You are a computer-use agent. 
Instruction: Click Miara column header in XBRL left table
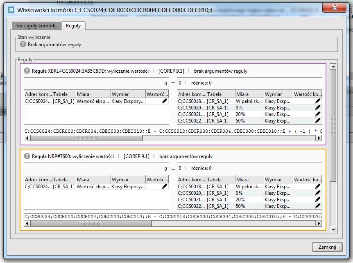tap(93, 94)
